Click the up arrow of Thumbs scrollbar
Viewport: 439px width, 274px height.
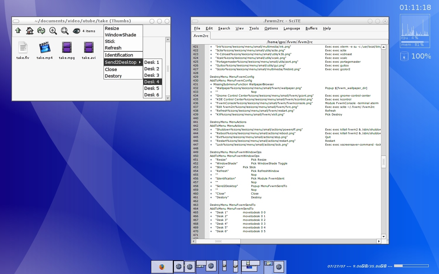pos(168,39)
